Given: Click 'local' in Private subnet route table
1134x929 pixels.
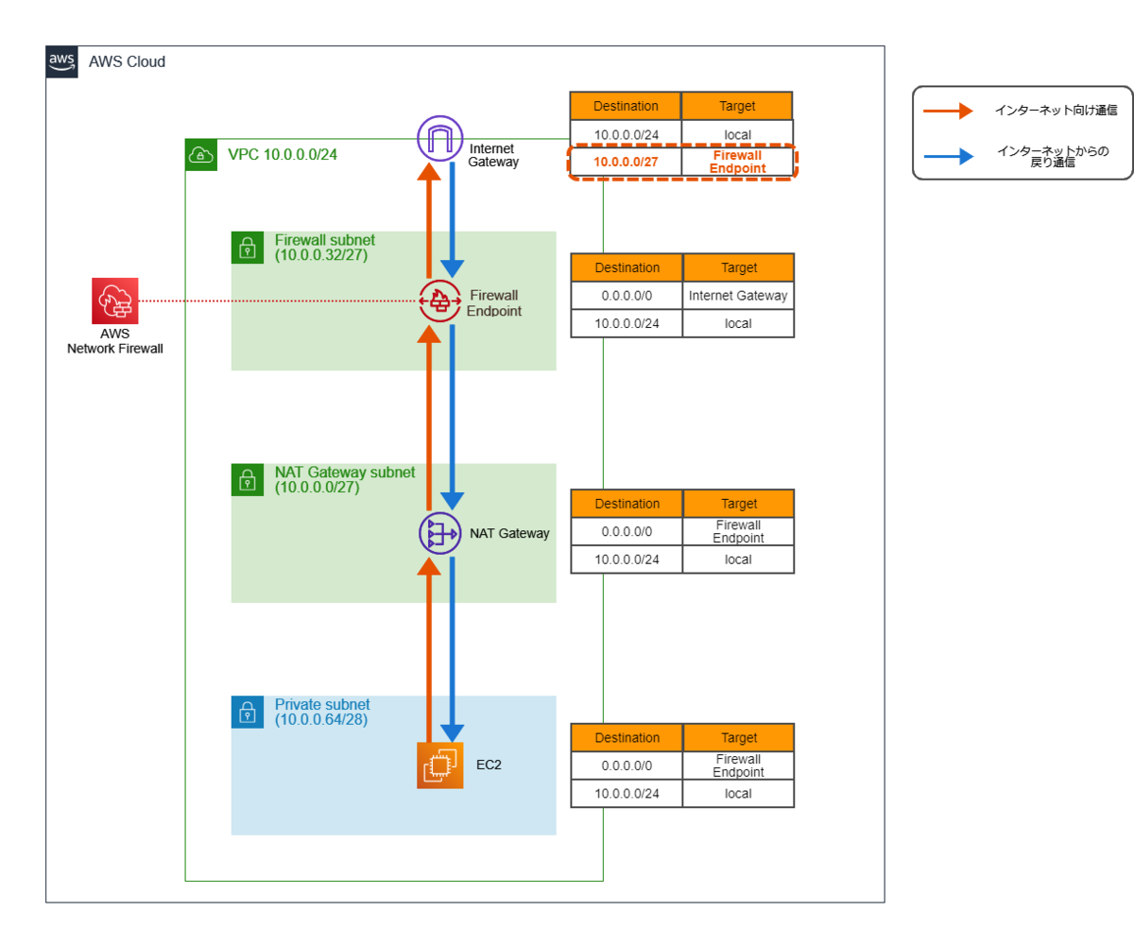Looking at the screenshot, I should click(x=738, y=793).
